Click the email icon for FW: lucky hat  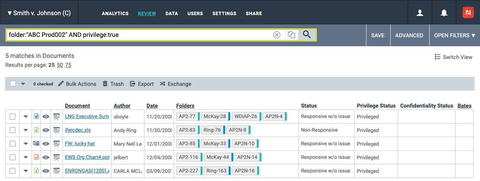pyautogui.click(x=36, y=143)
